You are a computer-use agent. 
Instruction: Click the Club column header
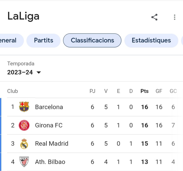click(x=13, y=91)
